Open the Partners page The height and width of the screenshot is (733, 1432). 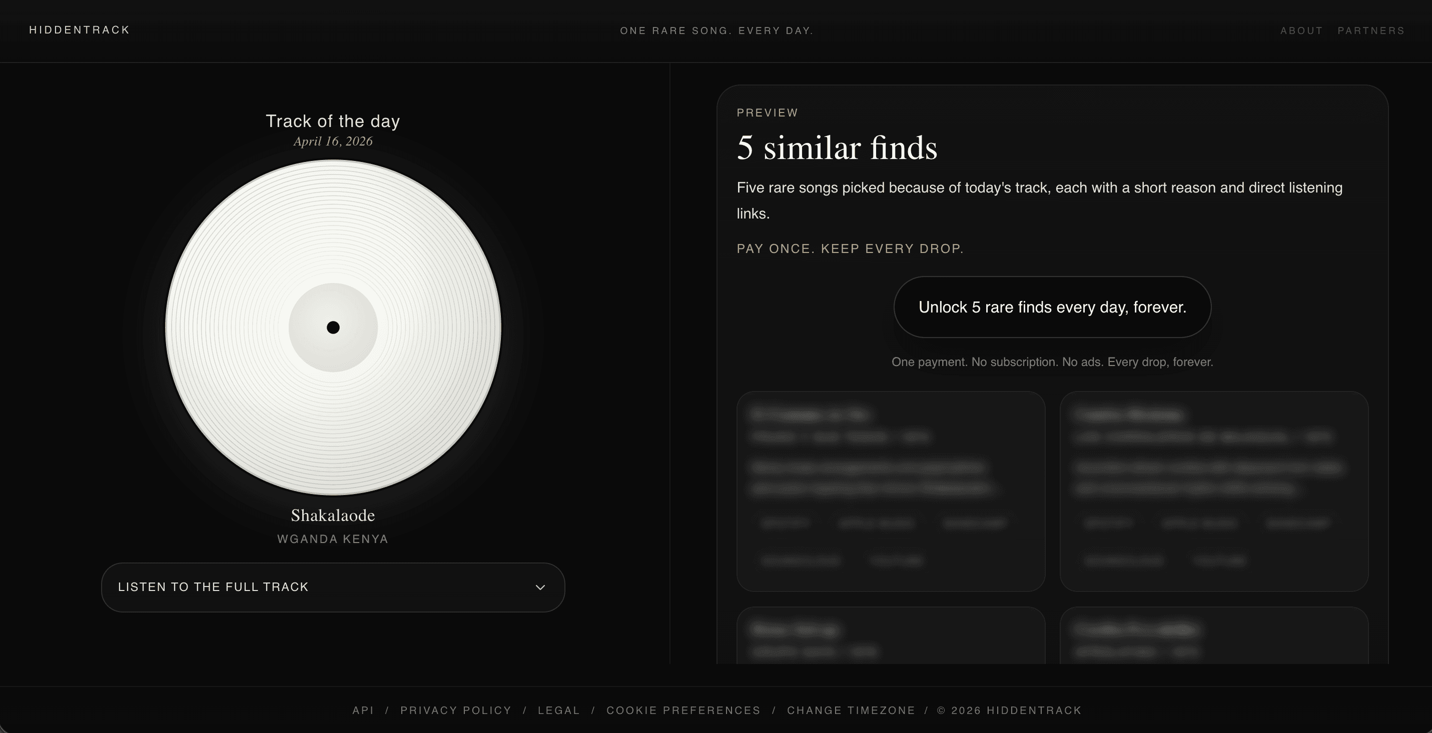(1371, 31)
